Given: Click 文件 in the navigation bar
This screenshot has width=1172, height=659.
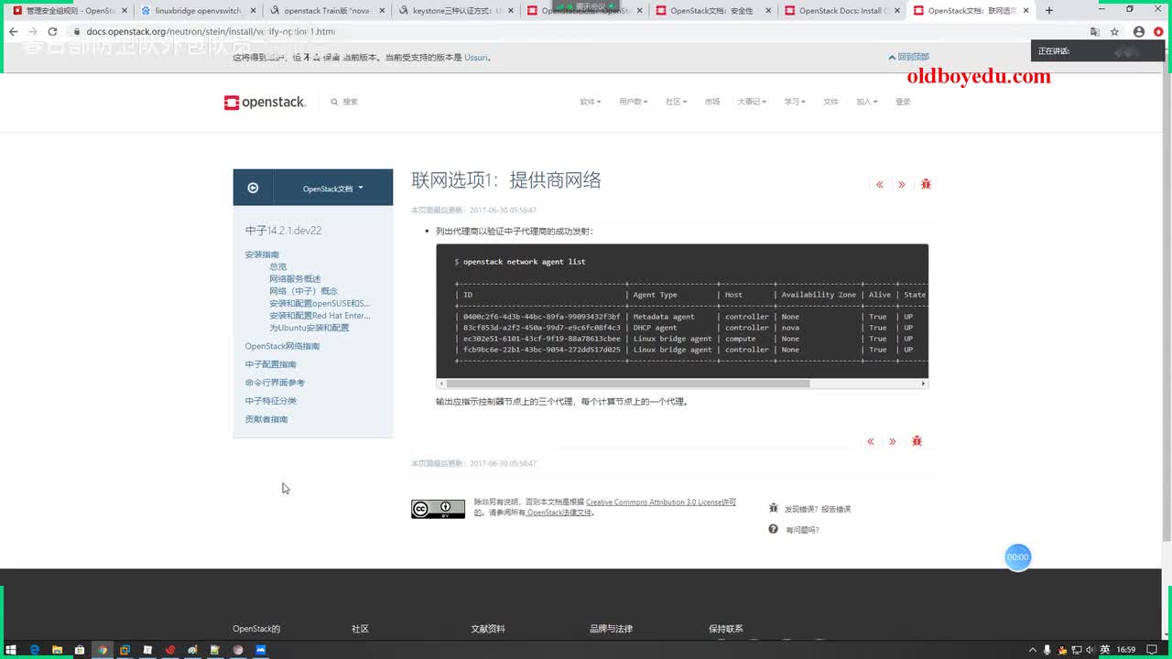Looking at the screenshot, I should click(830, 102).
